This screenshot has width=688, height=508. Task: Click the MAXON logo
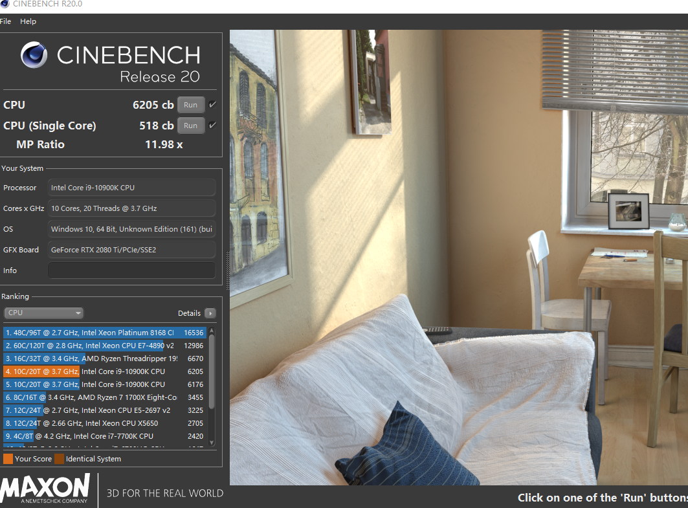point(45,488)
